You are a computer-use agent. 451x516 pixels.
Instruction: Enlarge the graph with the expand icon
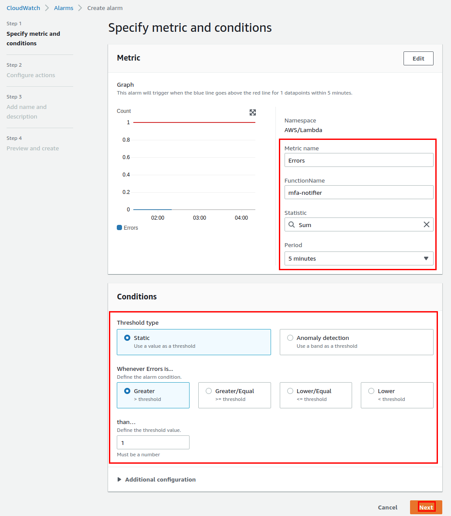point(253,112)
